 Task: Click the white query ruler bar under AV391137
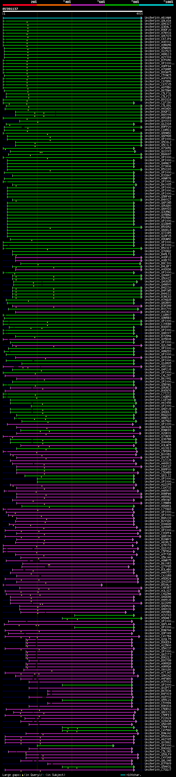[73, 11]
